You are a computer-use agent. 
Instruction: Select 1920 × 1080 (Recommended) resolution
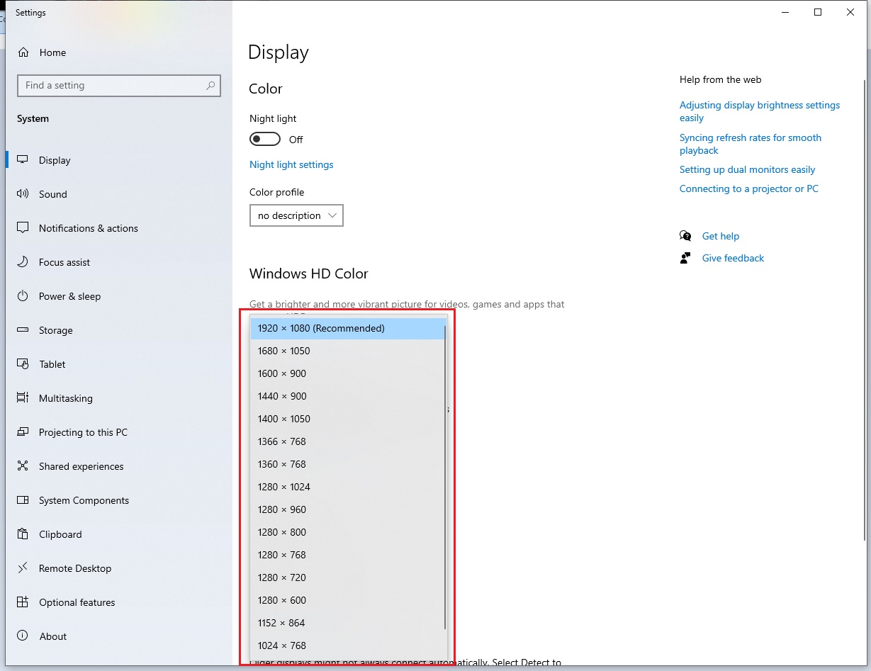tap(348, 328)
